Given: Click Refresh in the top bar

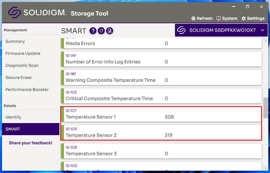Looking at the screenshot, I should (202, 18).
